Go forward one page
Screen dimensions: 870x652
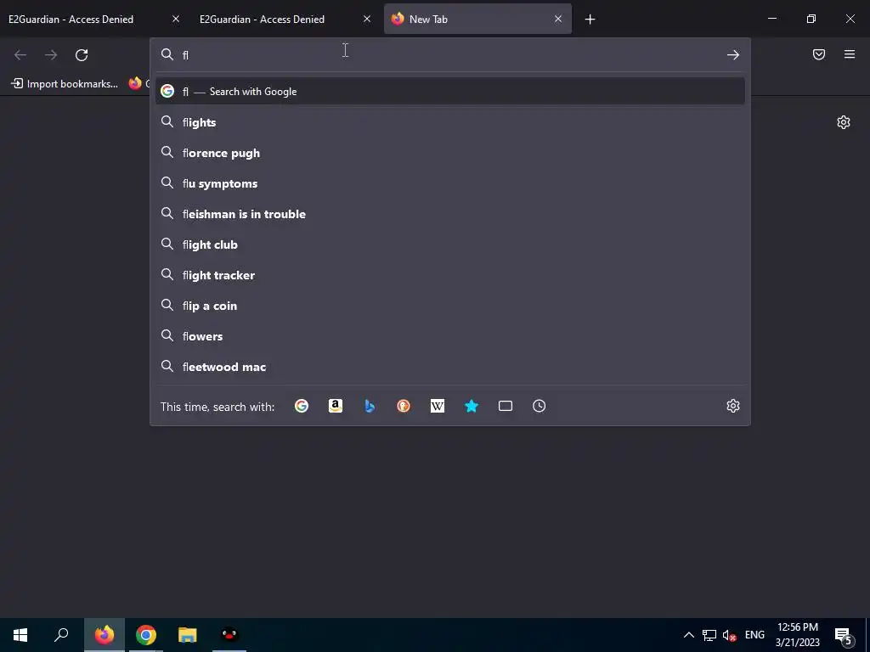click(x=51, y=55)
